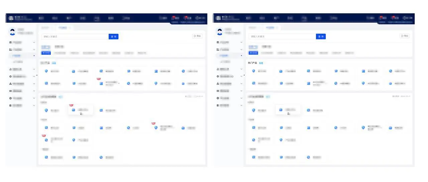Click first contacts icon under 热门产品 in right screenshot

click(x=363, y=71)
